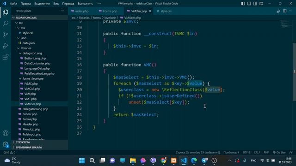Open the Переход menu
This screenshot has height=166, width=296.
pyautogui.click(x=68, y=4)
